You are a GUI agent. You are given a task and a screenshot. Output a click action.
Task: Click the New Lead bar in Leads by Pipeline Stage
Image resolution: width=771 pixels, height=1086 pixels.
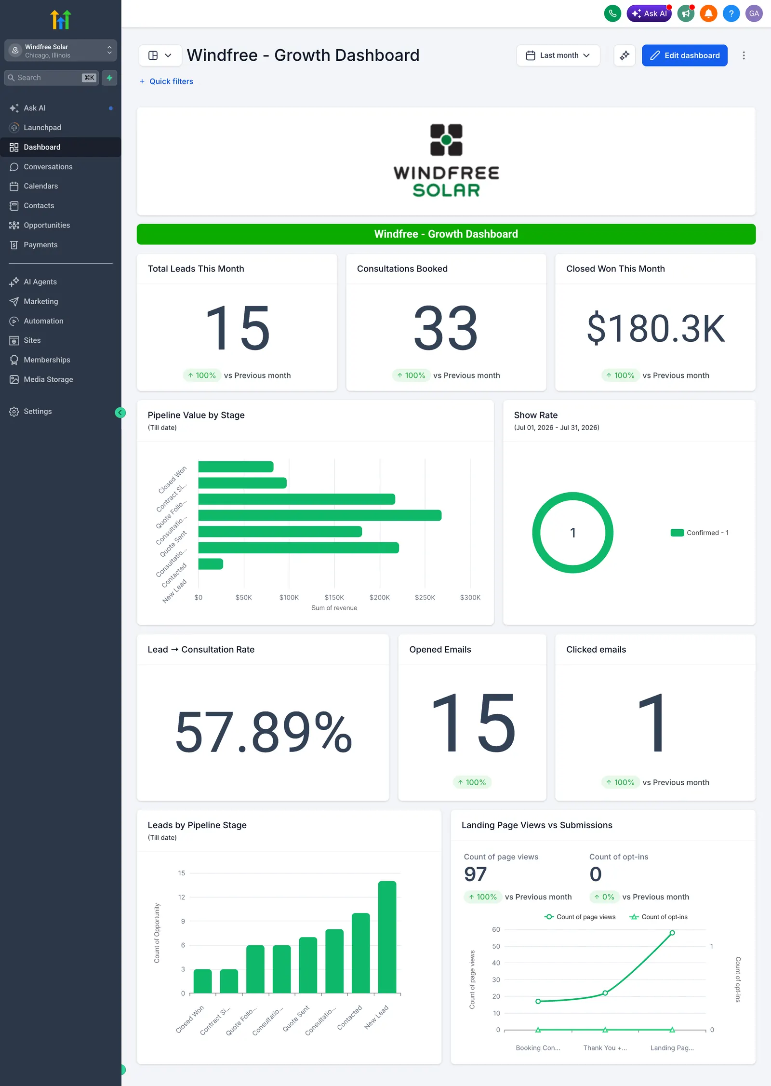387,937
